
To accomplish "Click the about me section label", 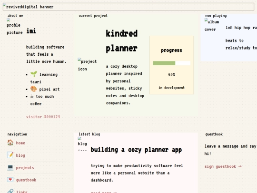I will (15, 16).
